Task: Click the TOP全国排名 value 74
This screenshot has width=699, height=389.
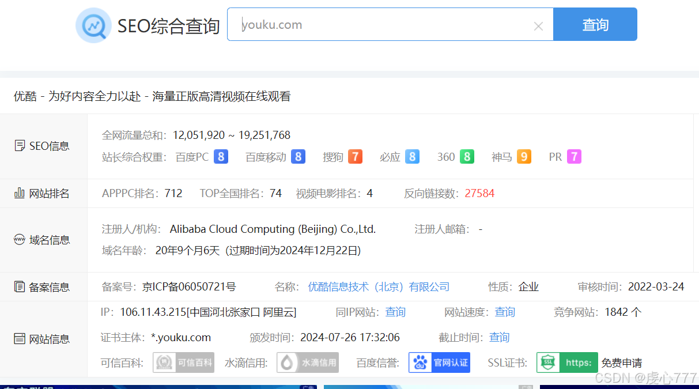Action: tap(275, 194)
